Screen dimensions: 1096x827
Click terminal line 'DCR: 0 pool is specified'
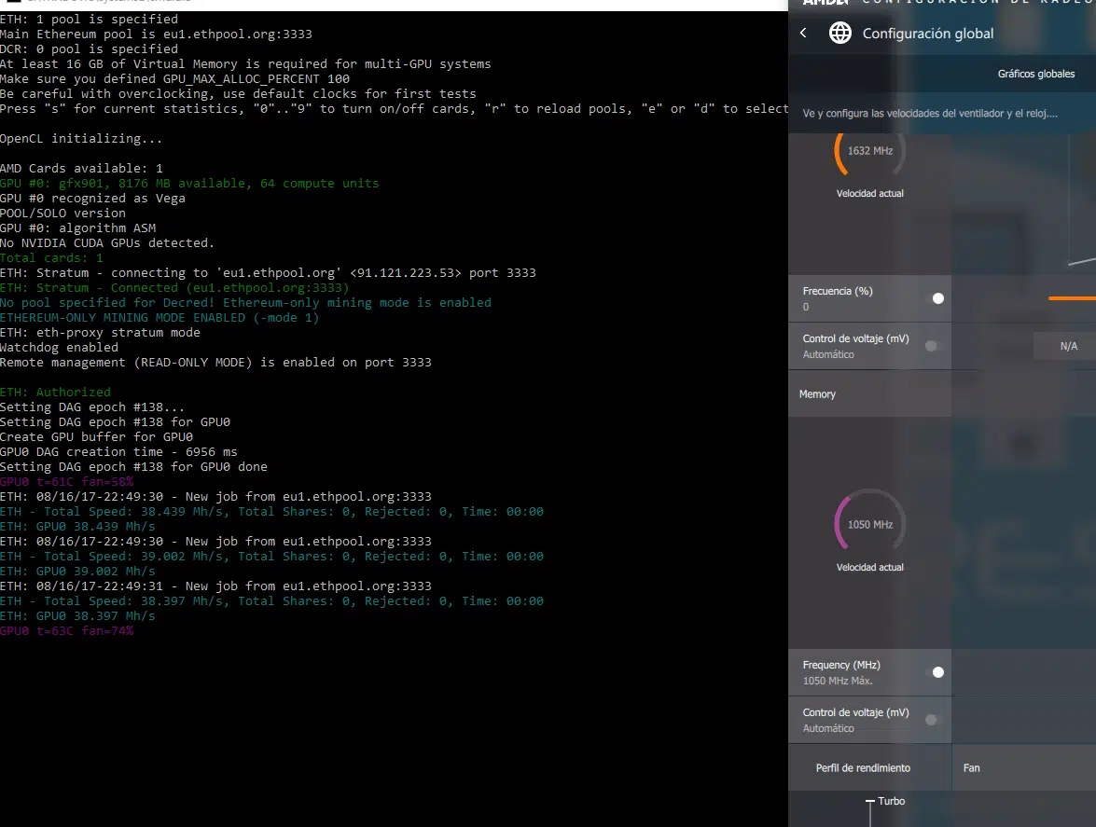click(x=89, y=48)
